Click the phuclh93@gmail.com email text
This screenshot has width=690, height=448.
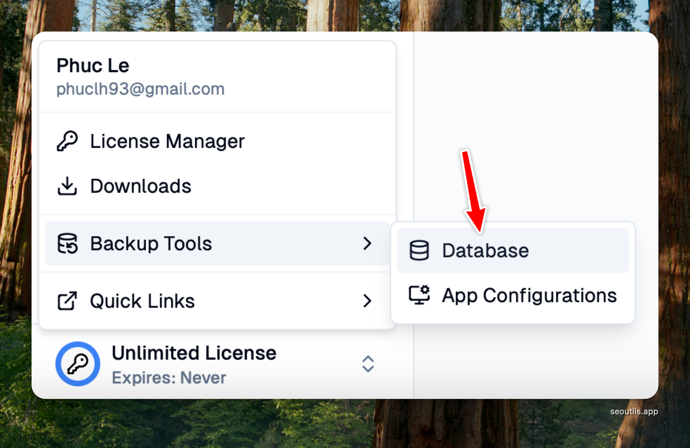(140, 89)
